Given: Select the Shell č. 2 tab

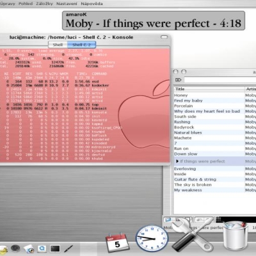Looking at the screenshot, I should 81,45.
